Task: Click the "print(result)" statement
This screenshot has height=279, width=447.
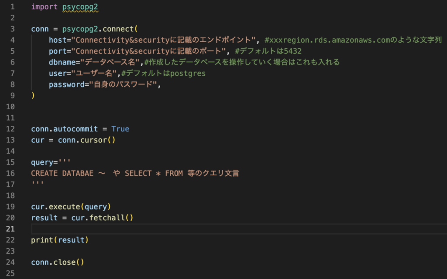Action: click(x=60, y=240)
